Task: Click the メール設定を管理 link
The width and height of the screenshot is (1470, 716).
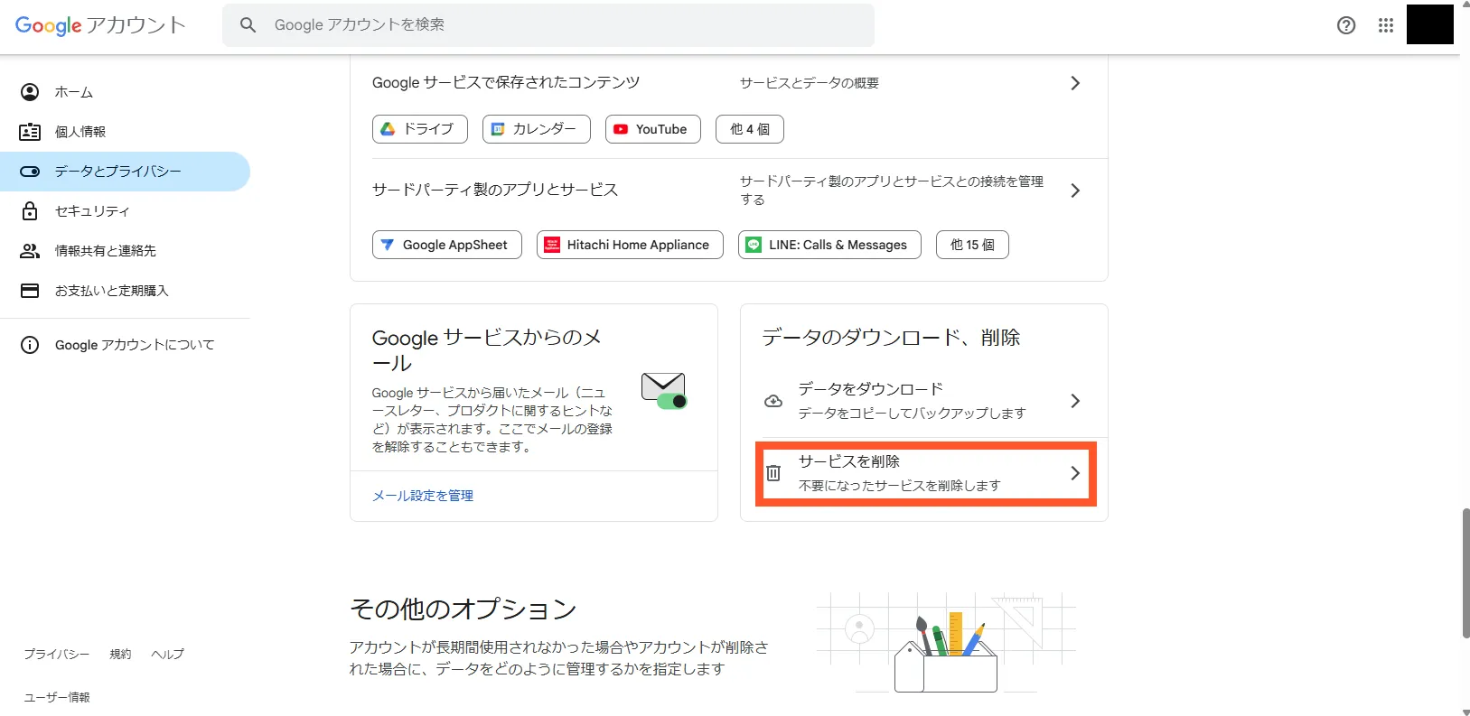Action: (423, 496)
